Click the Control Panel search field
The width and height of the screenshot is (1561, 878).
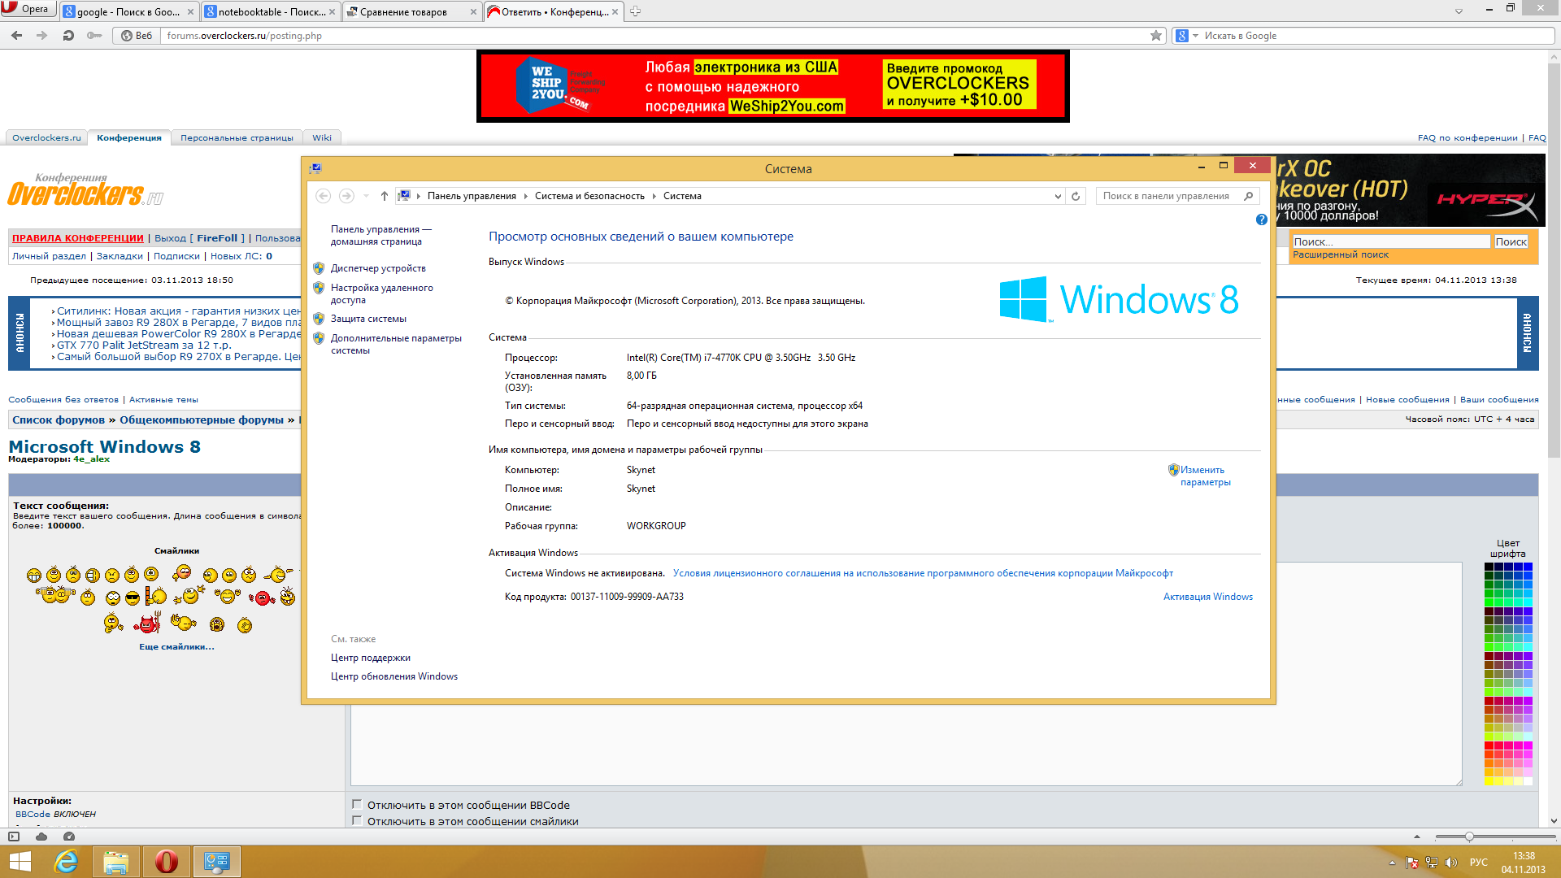coord(1166,196)
